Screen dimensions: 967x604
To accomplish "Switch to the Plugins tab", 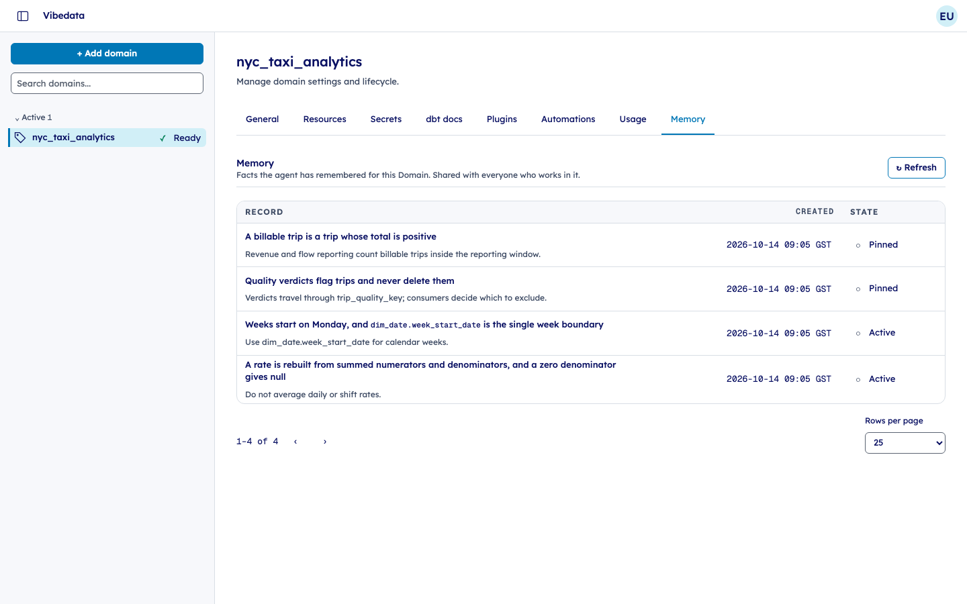I will click(x=502, y=119).
